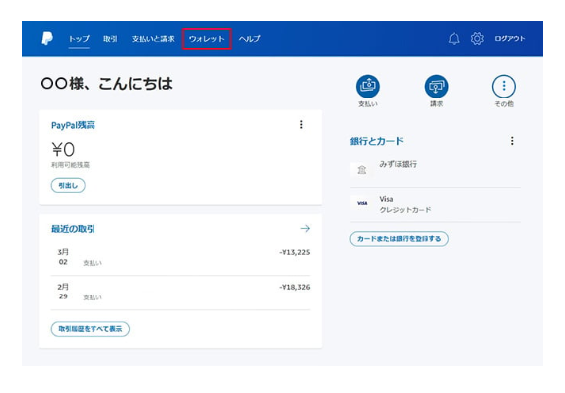Open the その他 more options circle

(x=503, y=87)
